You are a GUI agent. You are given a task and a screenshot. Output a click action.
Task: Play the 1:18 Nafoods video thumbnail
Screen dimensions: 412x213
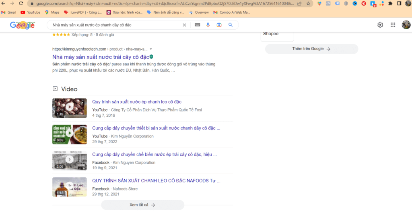coord(69,187)
